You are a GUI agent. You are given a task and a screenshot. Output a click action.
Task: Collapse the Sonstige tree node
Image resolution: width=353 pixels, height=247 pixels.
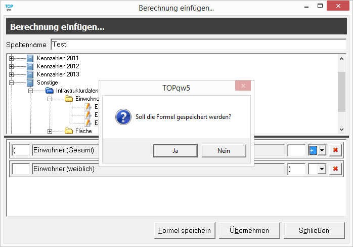(11, 83)
